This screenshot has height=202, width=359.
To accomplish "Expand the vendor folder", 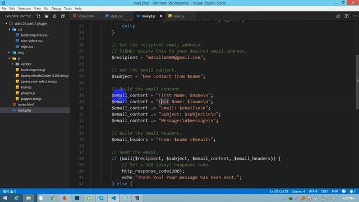I will click(12, 64).
